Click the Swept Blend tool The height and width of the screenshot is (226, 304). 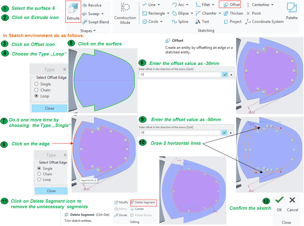(95, 22)
